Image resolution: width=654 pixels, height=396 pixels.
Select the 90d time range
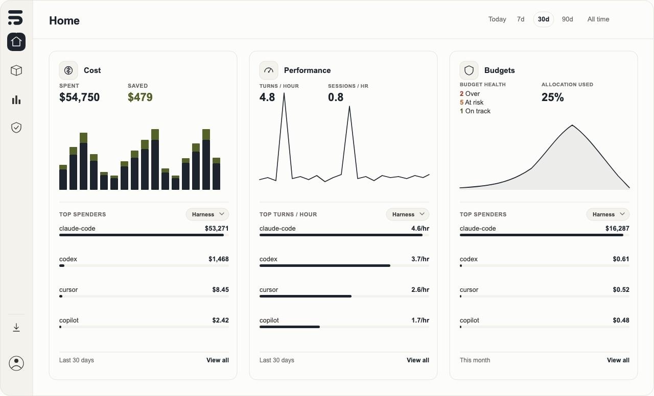[x=567, y=19]
